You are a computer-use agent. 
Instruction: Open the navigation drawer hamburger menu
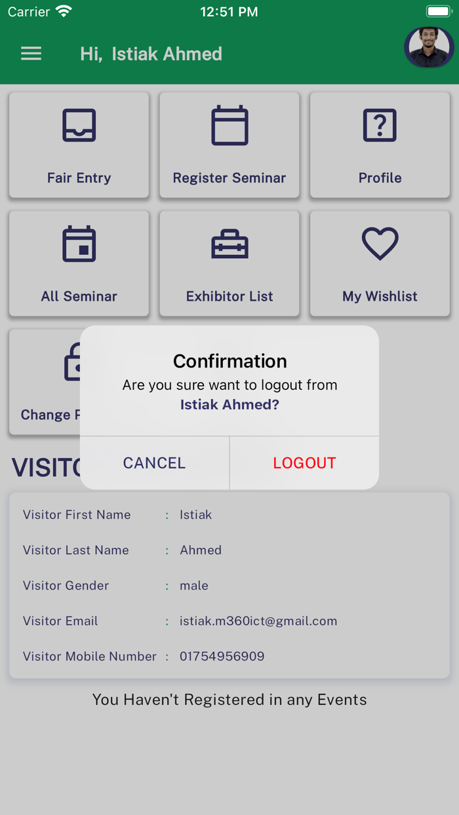point(31,54)
